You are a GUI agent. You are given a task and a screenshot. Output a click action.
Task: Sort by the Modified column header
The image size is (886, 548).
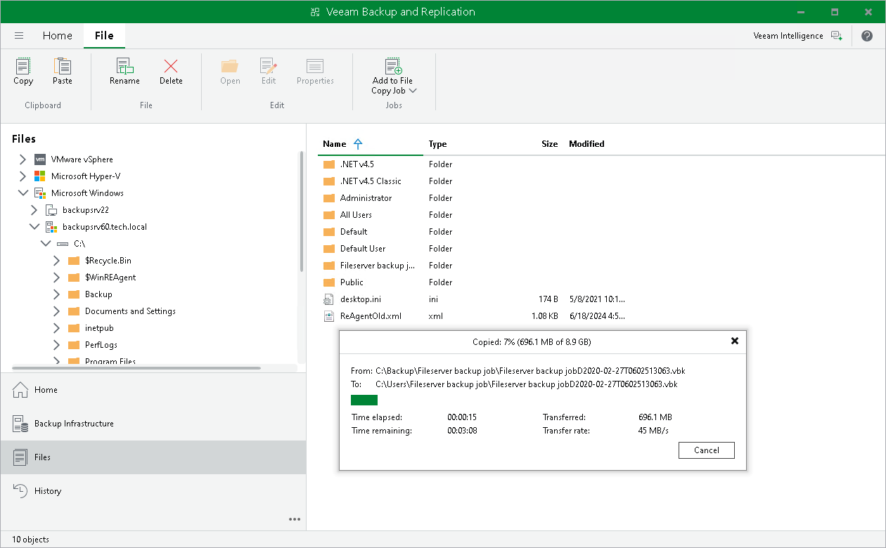(x=586, y=144)
